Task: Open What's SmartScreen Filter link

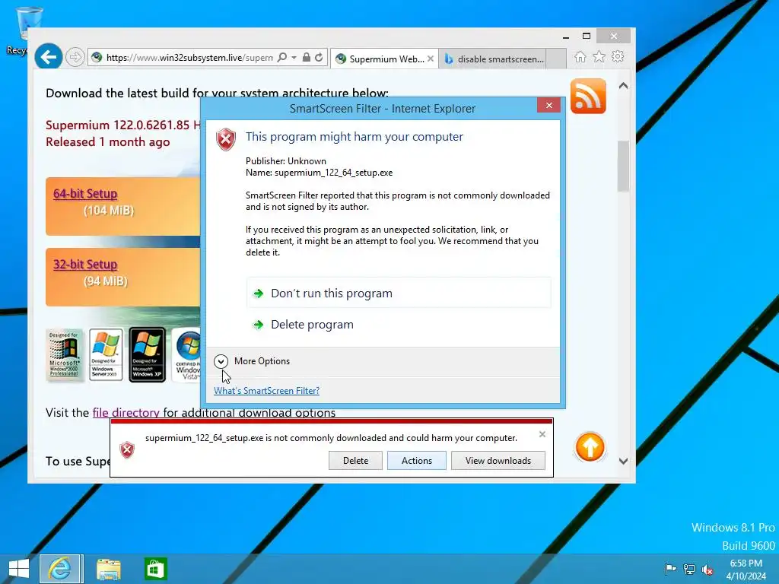Action: point(267,391)
